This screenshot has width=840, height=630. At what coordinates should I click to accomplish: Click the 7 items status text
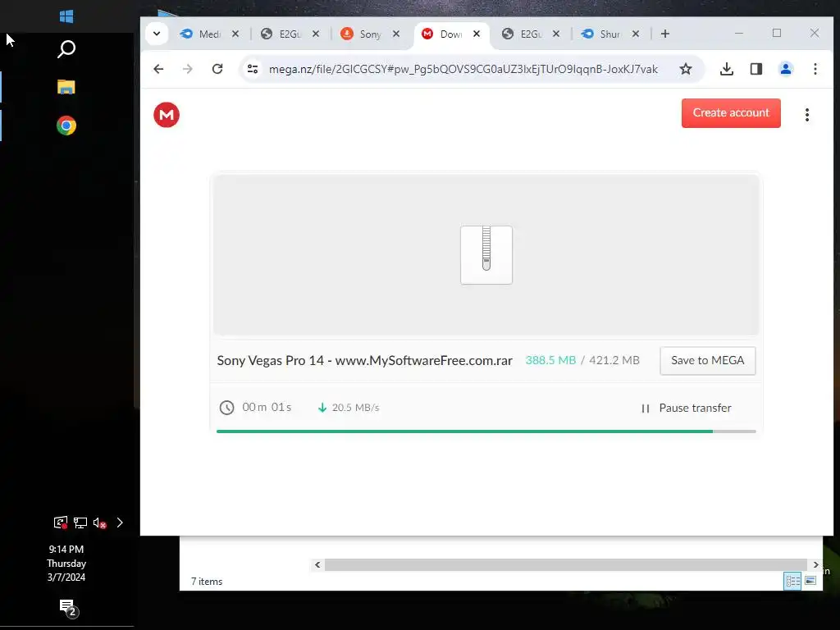207,582
